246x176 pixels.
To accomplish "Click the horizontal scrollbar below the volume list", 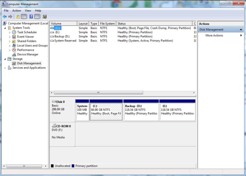I will [x=98, y=93].
